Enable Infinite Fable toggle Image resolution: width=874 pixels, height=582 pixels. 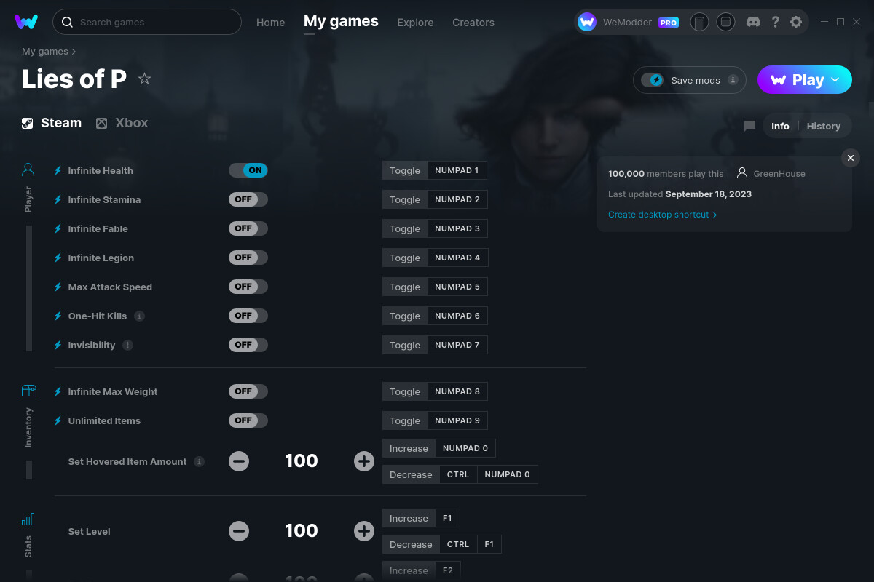click(x=248, y=228)
